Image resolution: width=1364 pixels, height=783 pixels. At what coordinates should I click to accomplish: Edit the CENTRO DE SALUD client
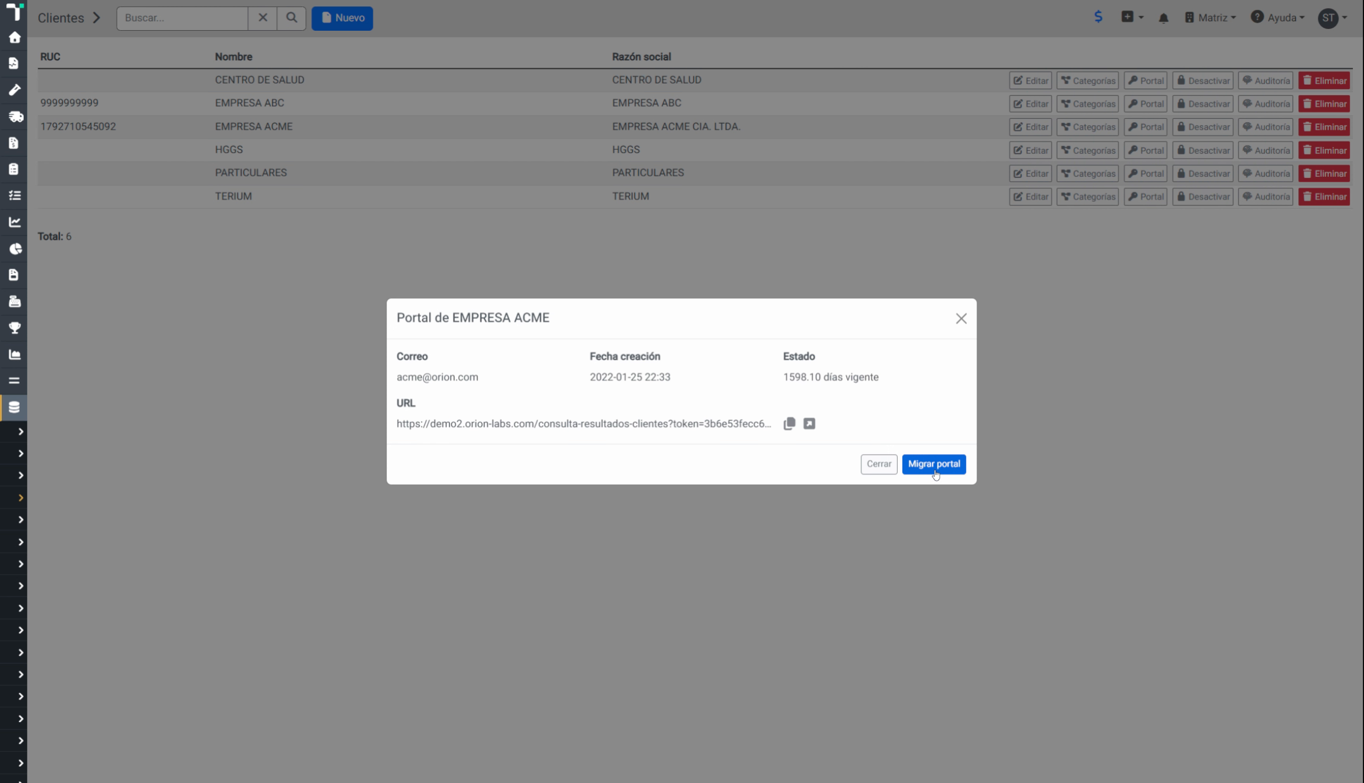[x=1030, y=81]
